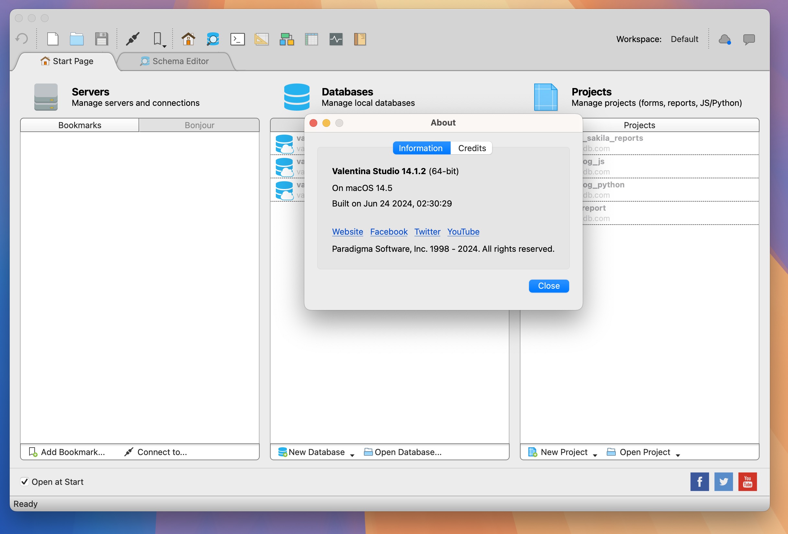This screenshot has width=788, height=534.
Task: Click the plug connect icon in toolbar
Action: coord(133,39)
